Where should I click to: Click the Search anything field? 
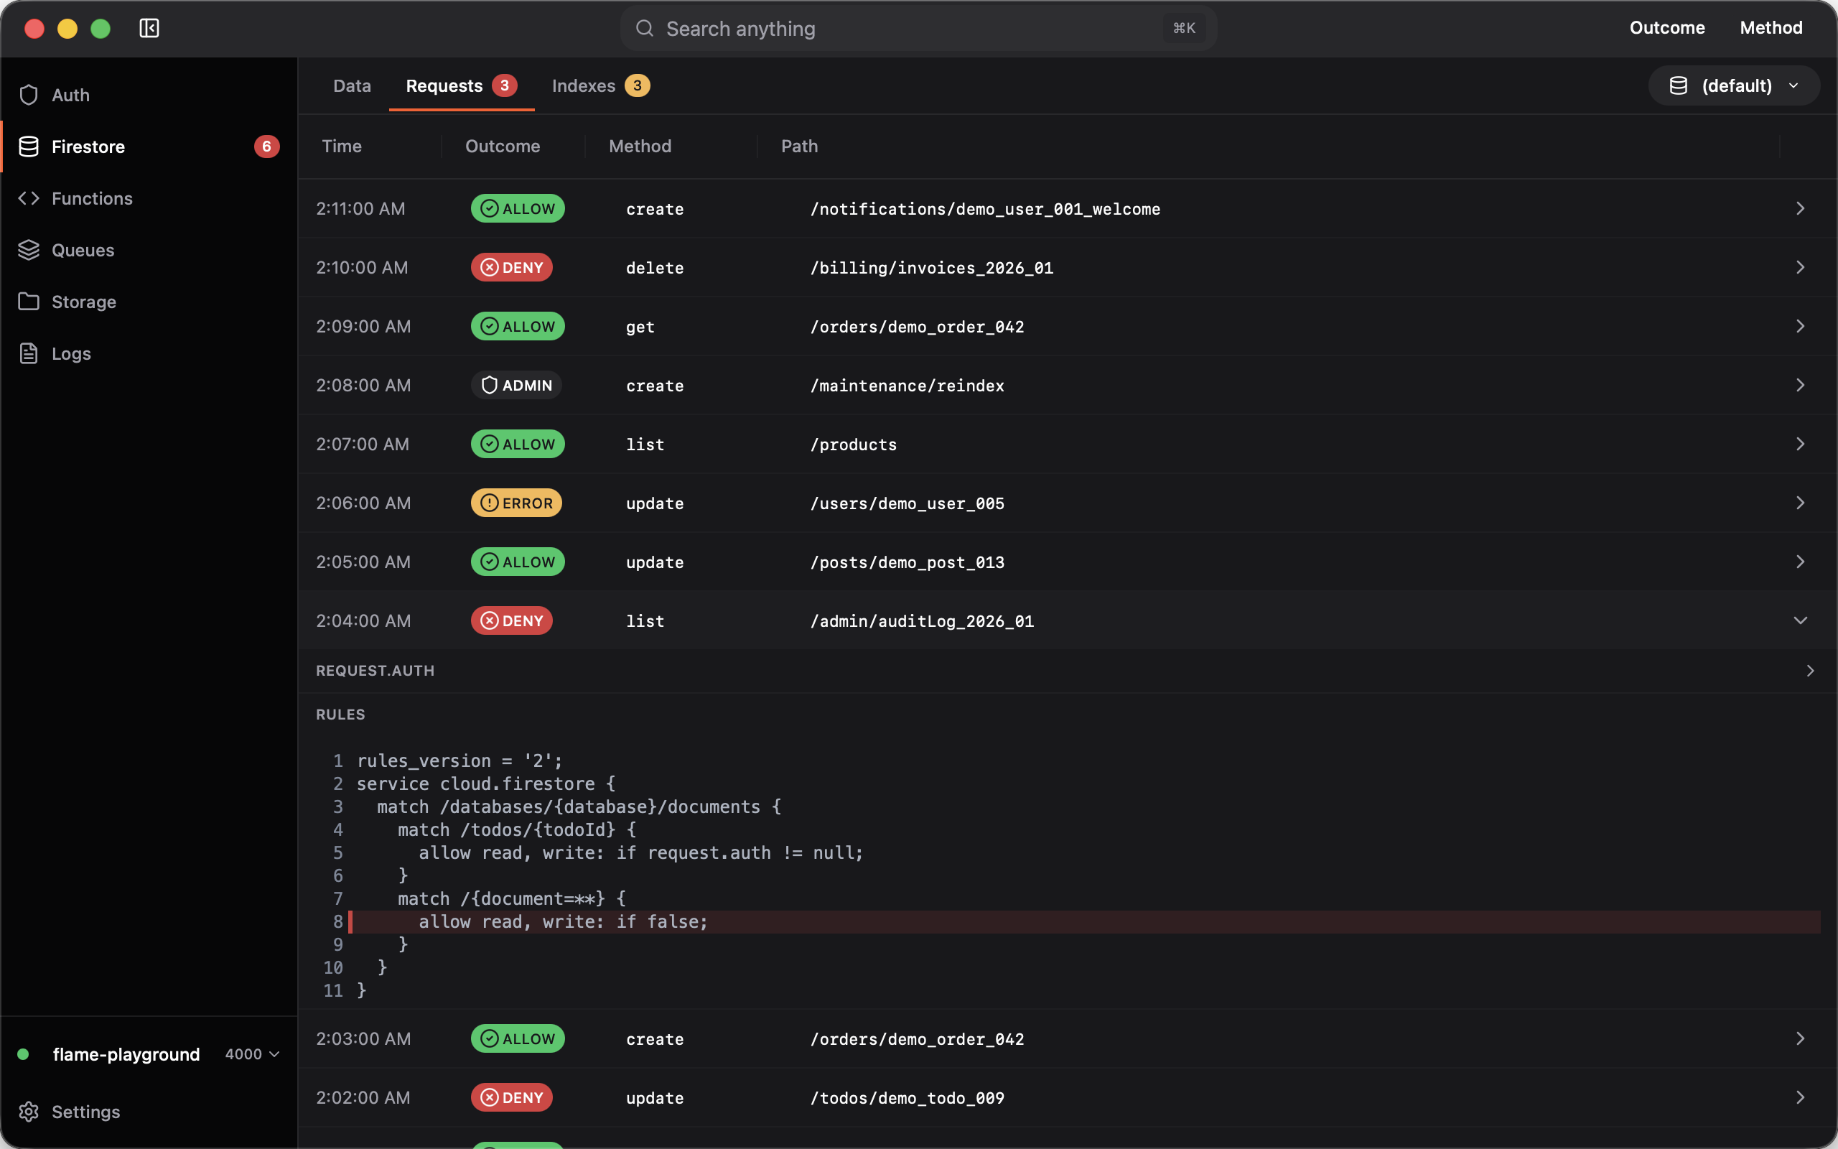coord(919,28)
